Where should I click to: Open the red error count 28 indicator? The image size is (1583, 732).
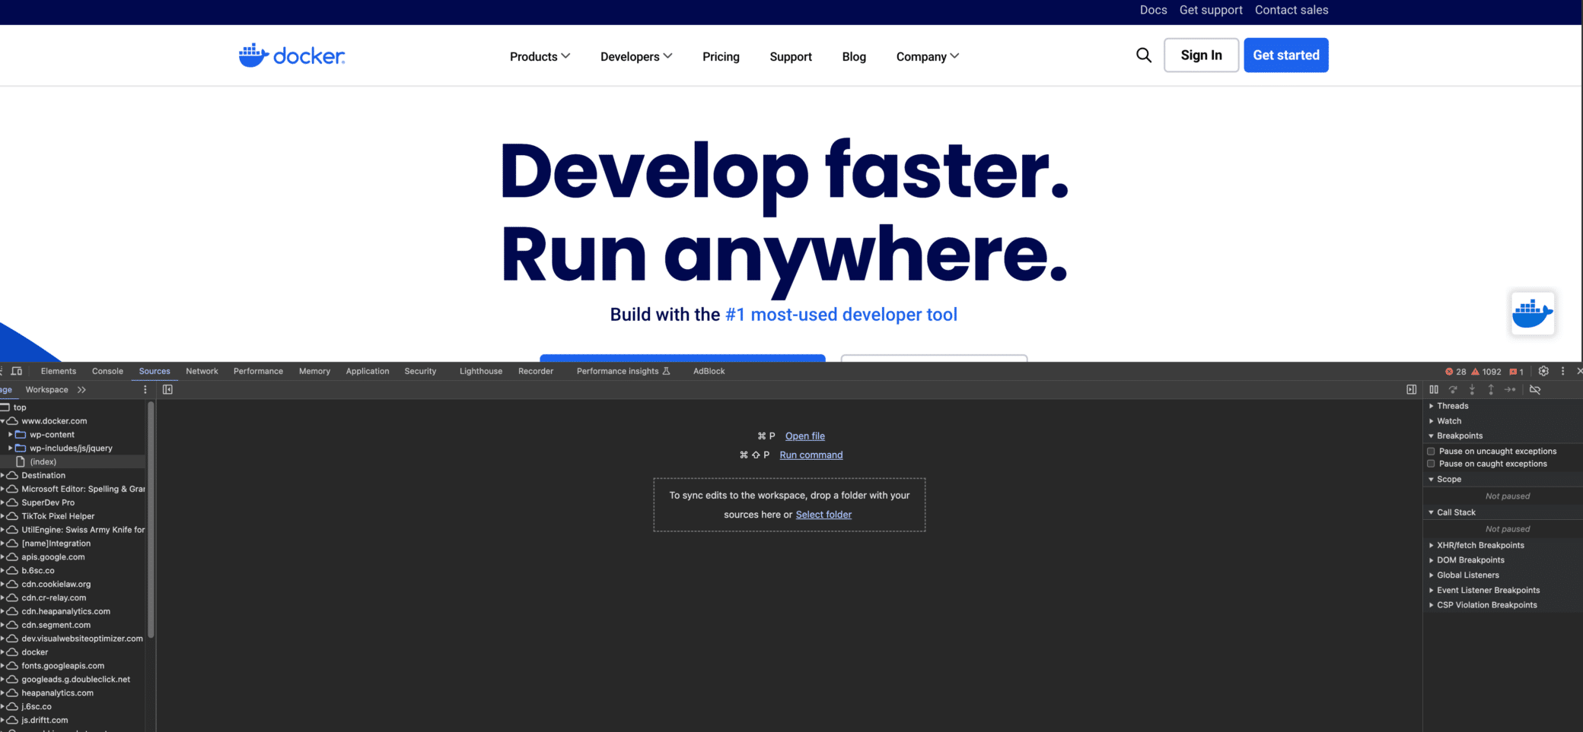(1455, 372)
